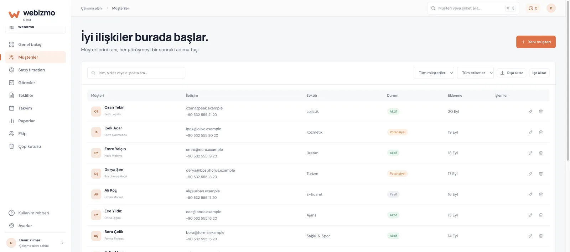Click the edit pencil for Bora Çelik
The width and height of the screenshot is (570, 252).
530,236
